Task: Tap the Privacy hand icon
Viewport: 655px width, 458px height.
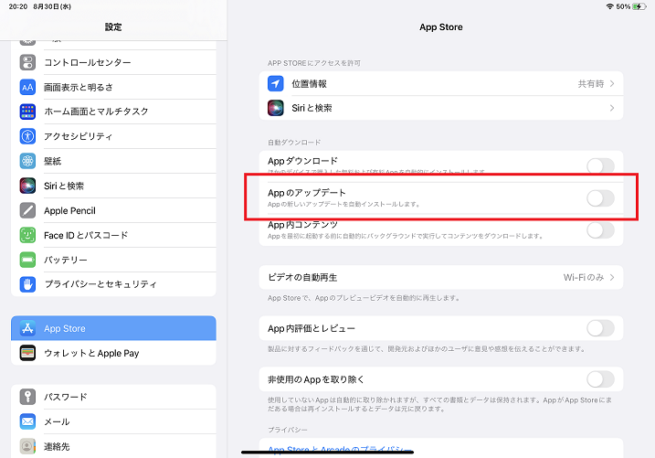Action: [x=27, y=284]
